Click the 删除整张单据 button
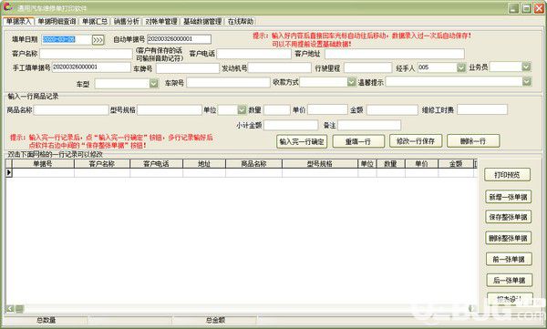Viewport: 547px width, 329px height. pos(509,238)
